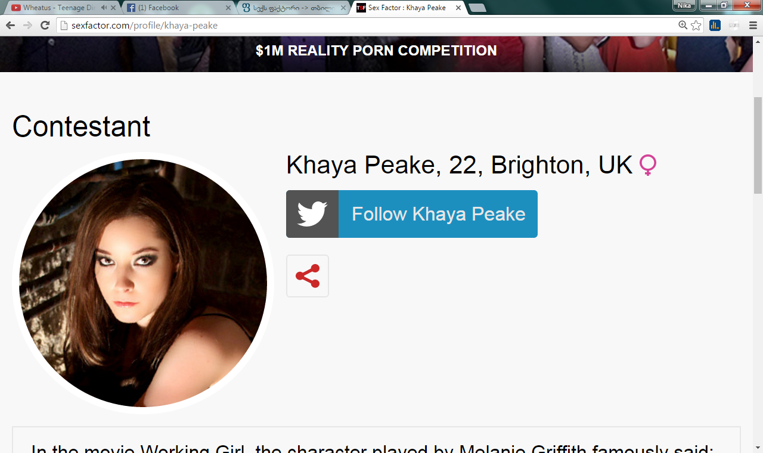Screen dimensions: 763x453
Task: Reload the page with refresh icon
Action: pyautogui.click(x=45, y=26)
